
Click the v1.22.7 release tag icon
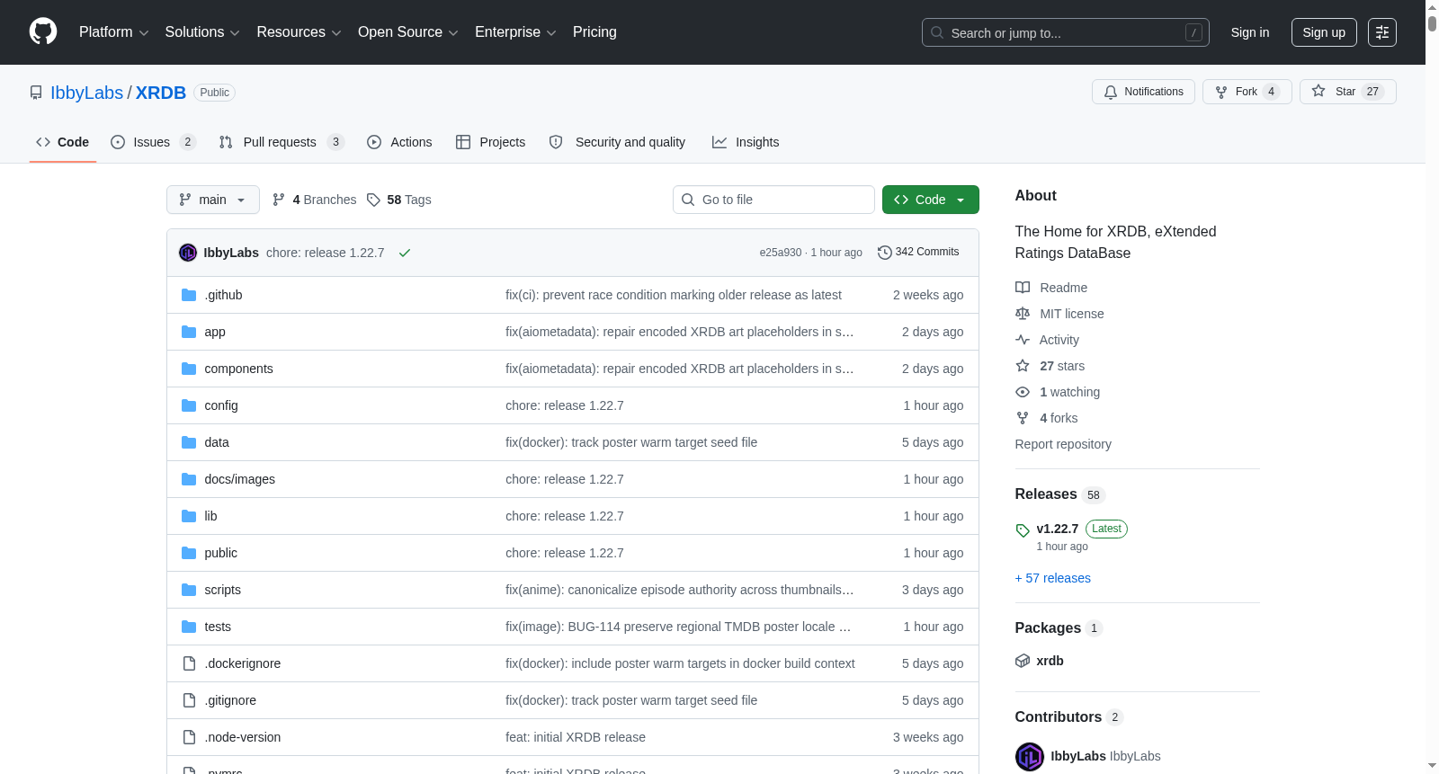[1023, 530]
